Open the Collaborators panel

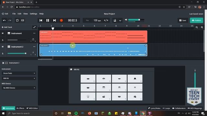tap(179, 108)
